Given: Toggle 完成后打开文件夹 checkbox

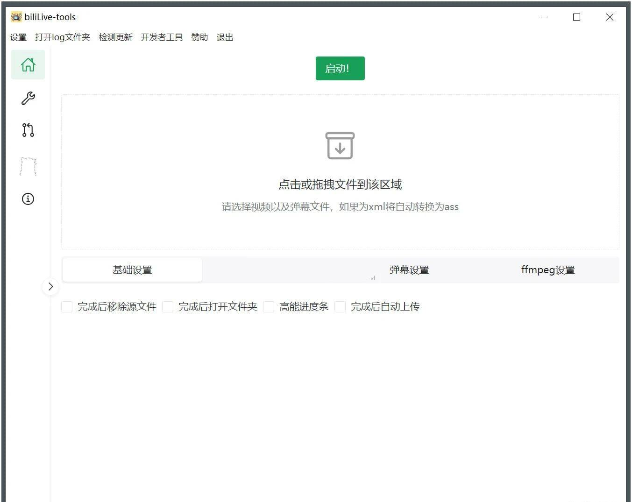Looking at the screenshot, I should point(168,307).
